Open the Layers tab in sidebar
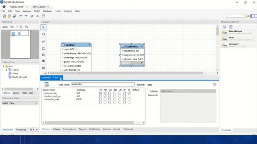The image size is (257, 144). [x=16, y=93]
